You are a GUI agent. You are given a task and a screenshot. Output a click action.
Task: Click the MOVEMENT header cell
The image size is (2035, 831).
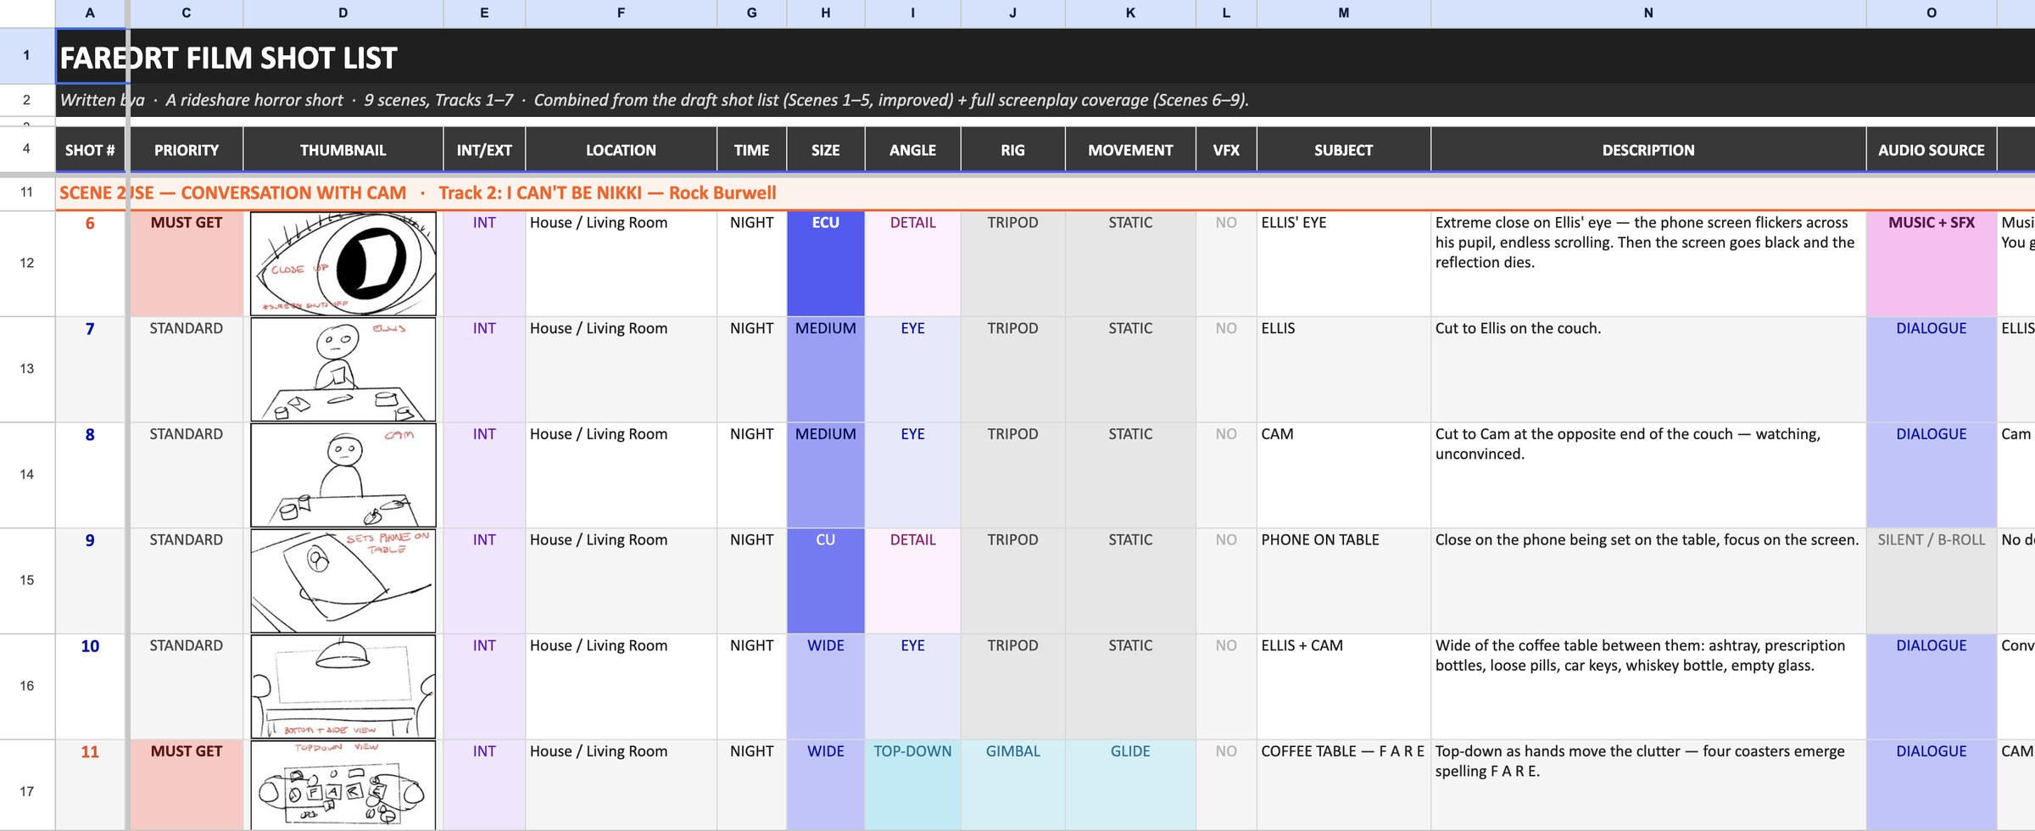[1130, 150]
